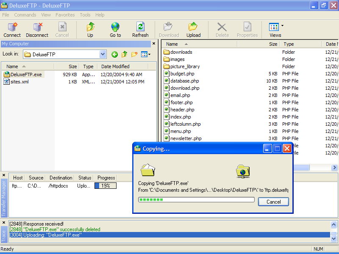Expand the Look in folder dropdown

(103, 54)
